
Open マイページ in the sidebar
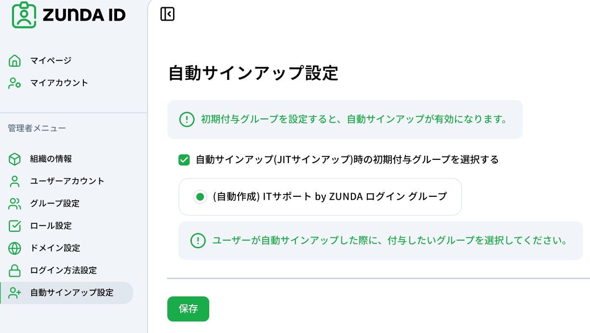click(x=51, y=61)
